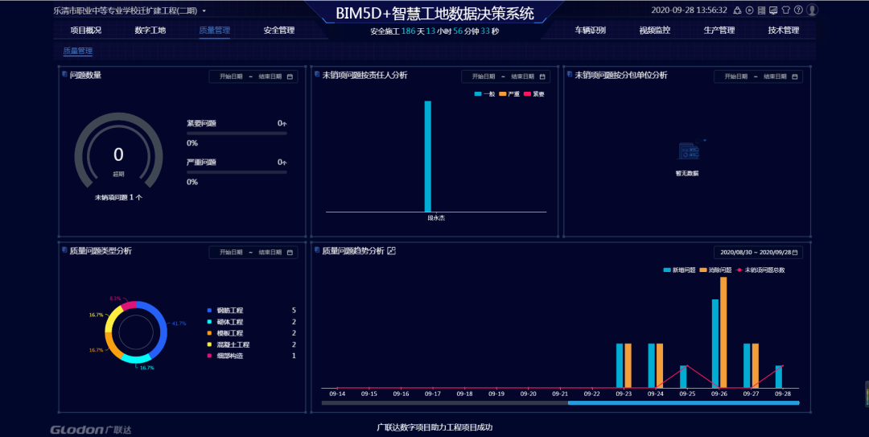Open the 车辆识别 tab
The image size is (869, 437).
591,30
